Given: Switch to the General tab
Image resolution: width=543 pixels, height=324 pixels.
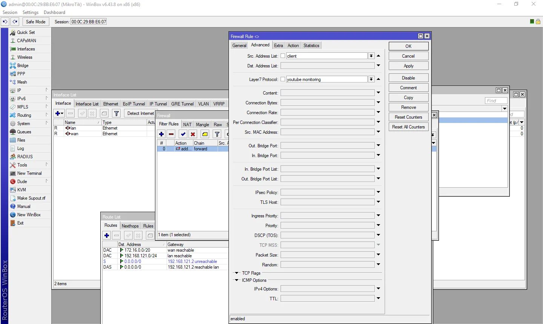Looking at the screenshot, I should pyautogui.click(x=239, y=46).
